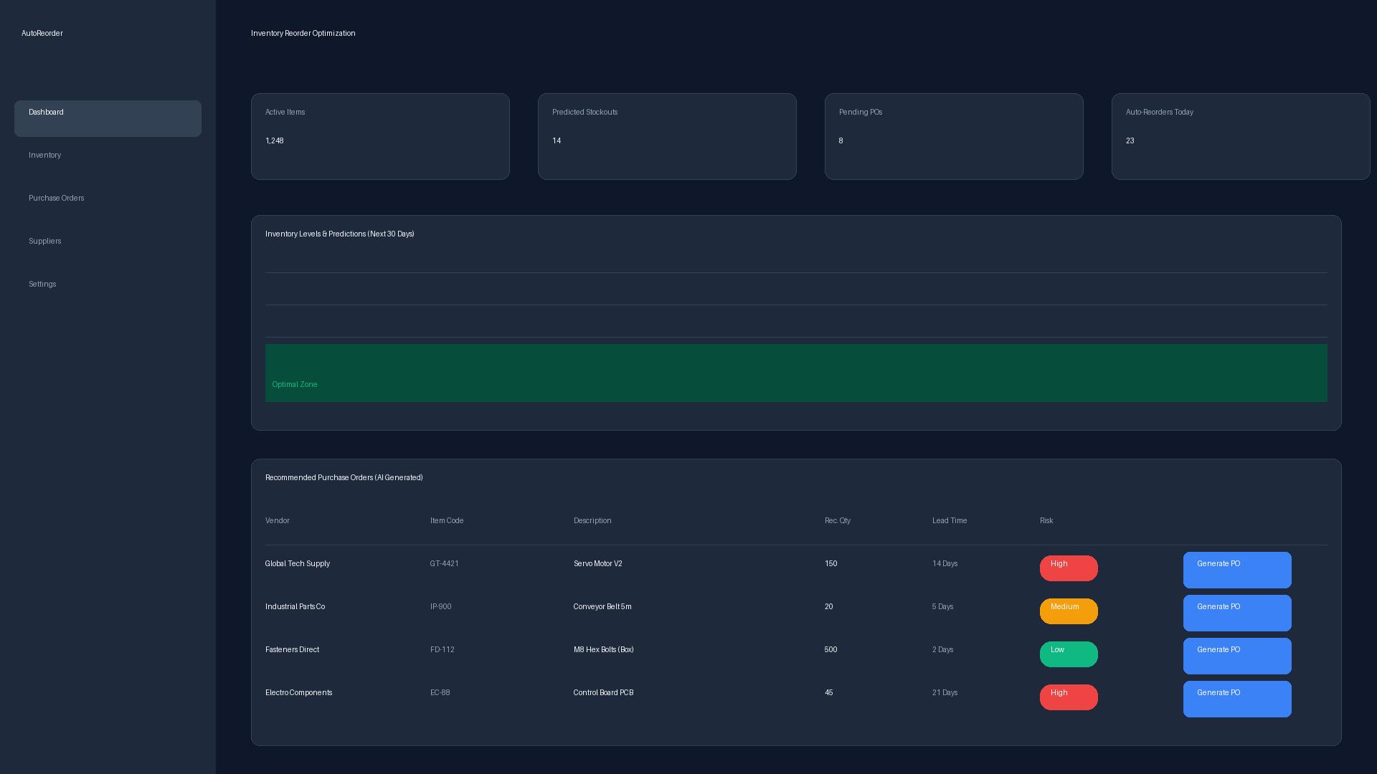1377x774 pixels.
Task: Select the Active Items stat card
Action: (380, 136)
